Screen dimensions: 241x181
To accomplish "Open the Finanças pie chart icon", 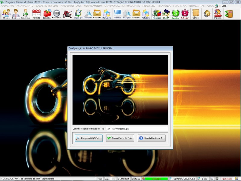I will (157, 14).
